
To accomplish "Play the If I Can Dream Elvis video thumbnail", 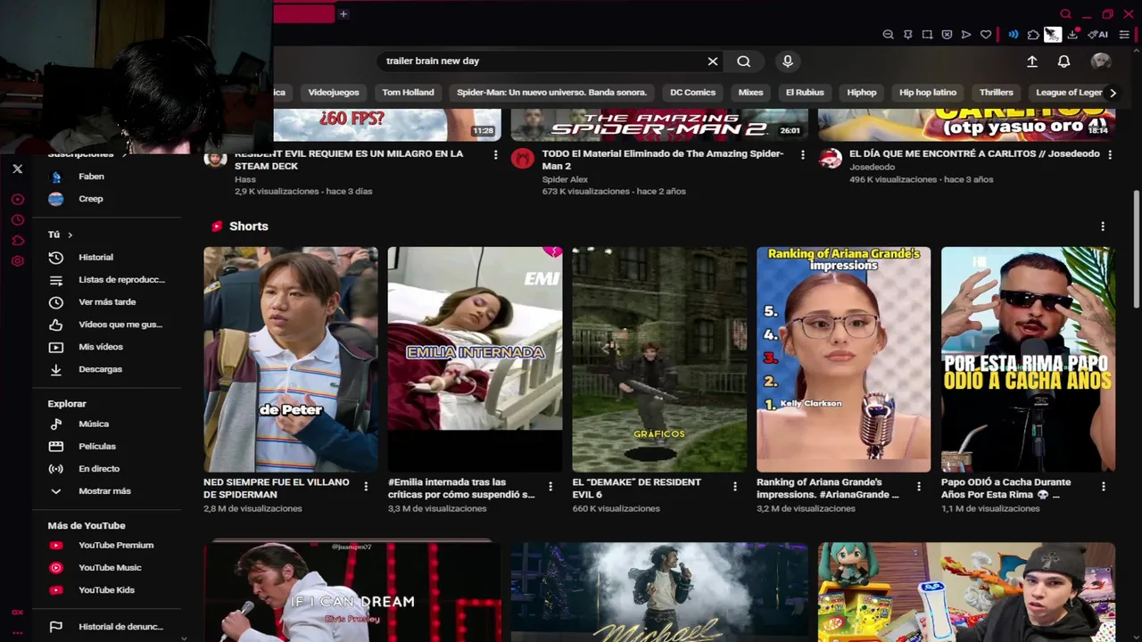I will 352,591.
